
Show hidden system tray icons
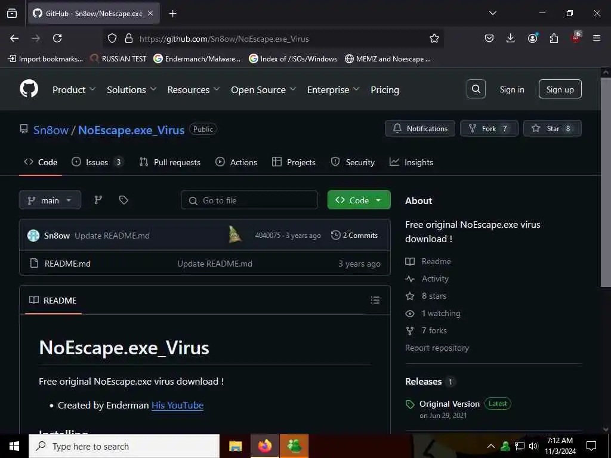point(491,446)
